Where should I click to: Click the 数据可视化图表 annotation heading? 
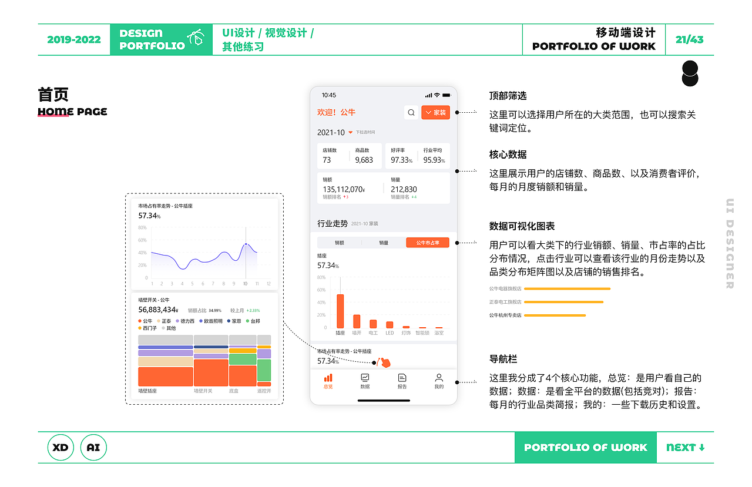(522, 226)
